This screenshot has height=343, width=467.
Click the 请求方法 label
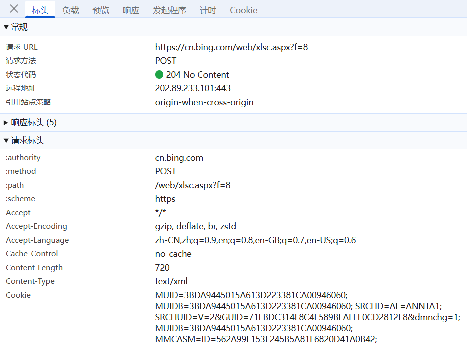pyautogui.click(x=21, y=61)
